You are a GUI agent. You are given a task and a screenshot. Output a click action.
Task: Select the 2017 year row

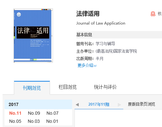tap(38, 104)
